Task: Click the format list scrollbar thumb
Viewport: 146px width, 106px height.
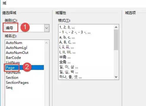Action: [116, 40]
